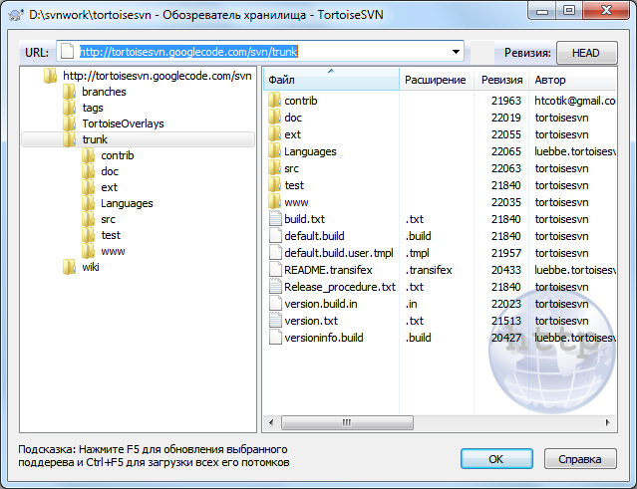Screen dimensions: 637x489
Task: Sort by the Расширение column header
Action: tap(437, 80)
